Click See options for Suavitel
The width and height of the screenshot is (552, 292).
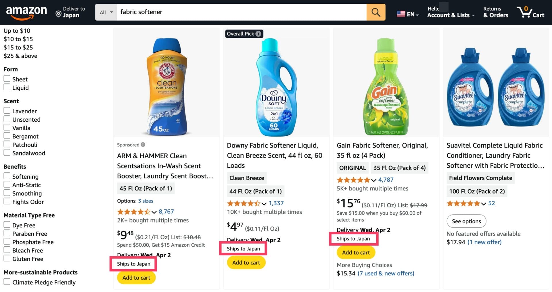[x=466, y=221]
